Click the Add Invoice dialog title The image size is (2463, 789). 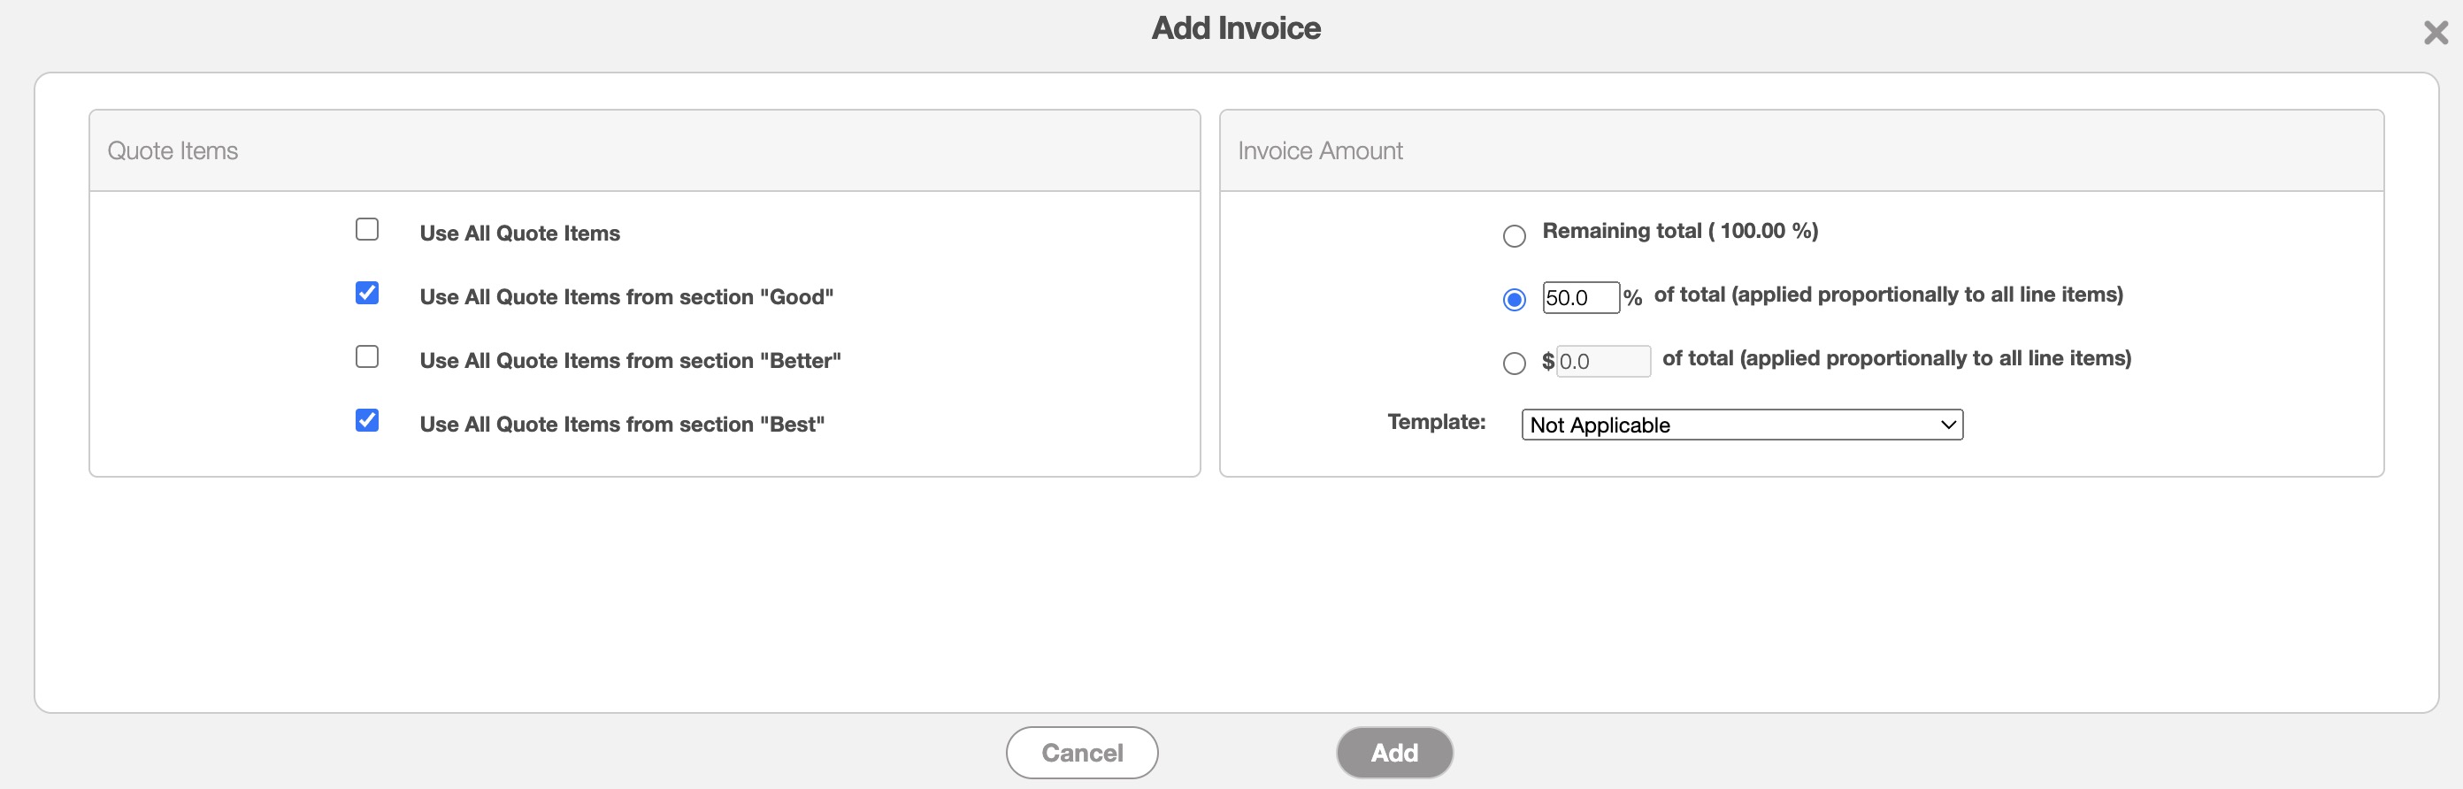point(1235,27)
